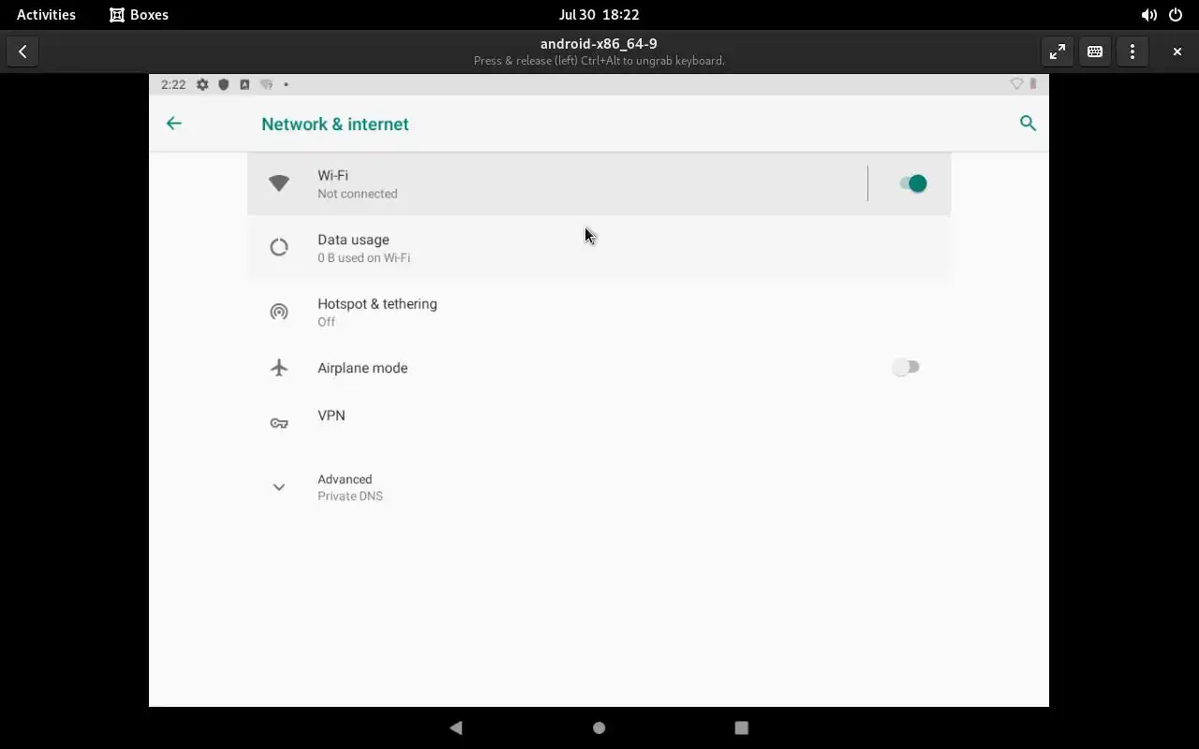Tap the Android home circle button
The image size is (1199, 749).
tap(599, 727)
